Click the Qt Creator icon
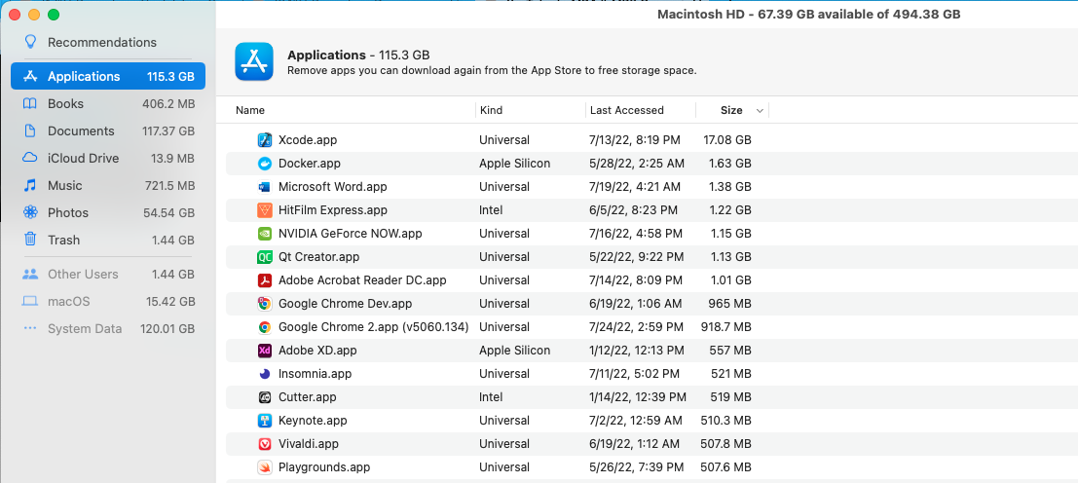 point(264,257)
